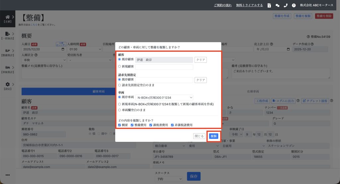Click the 無料トライアルする link
This screenshot has width=340, height=184.
point(249,5)
